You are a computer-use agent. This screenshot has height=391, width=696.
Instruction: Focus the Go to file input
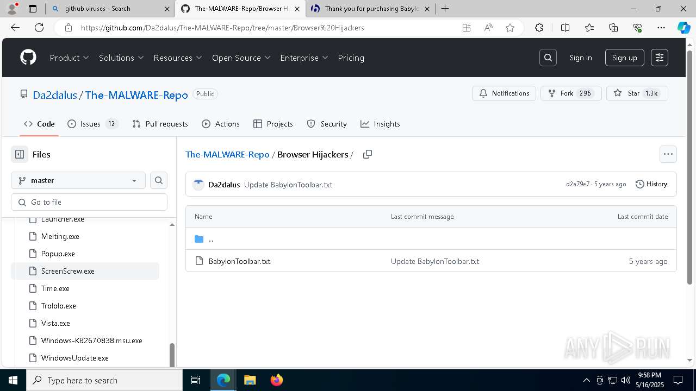pyautogui.click(x=89, y=202)
